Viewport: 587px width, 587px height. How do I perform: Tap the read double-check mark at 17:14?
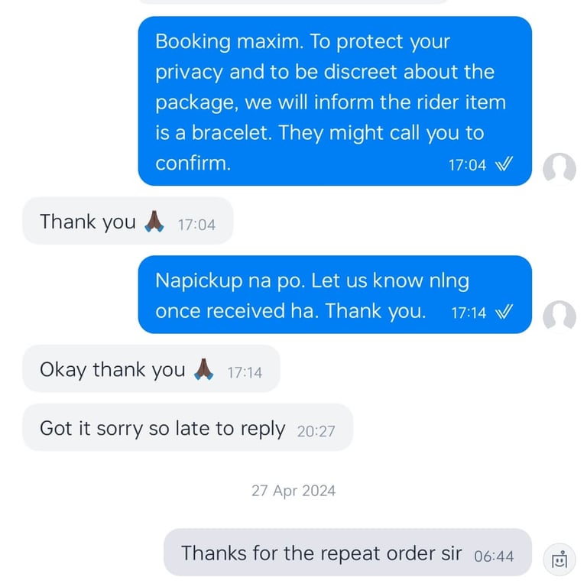coord(504,312)
